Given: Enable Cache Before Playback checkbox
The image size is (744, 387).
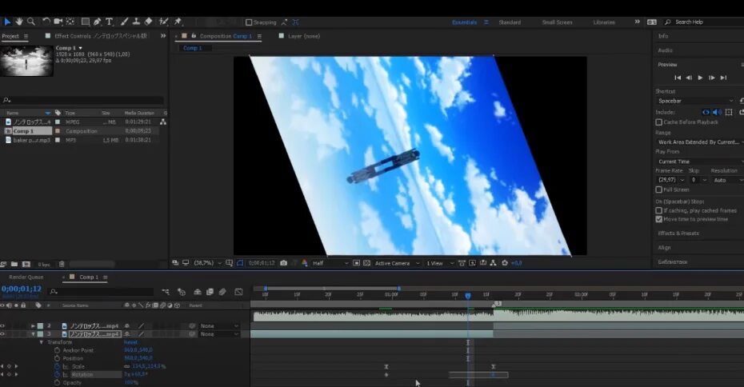Looking at the screenshot, I should click(x=658, y=122).
